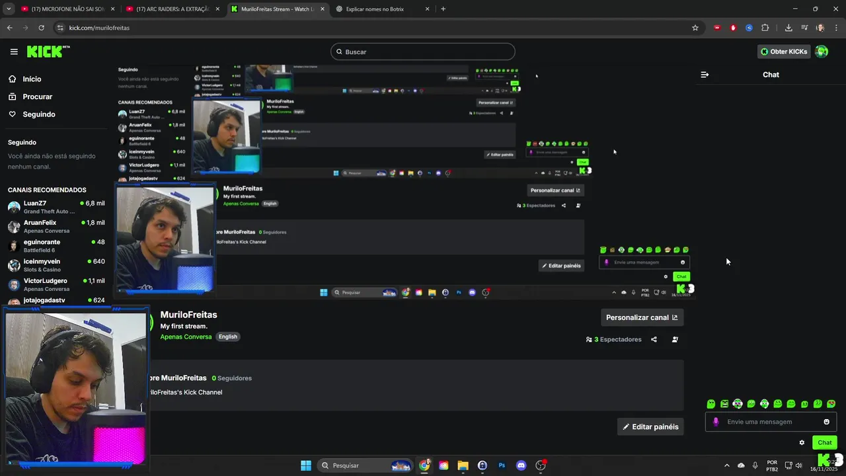The width and height of the screenshot is (846, 476).
Task: Share the stream using share icon
Action: pyautogui.click(x=654, y=339)
